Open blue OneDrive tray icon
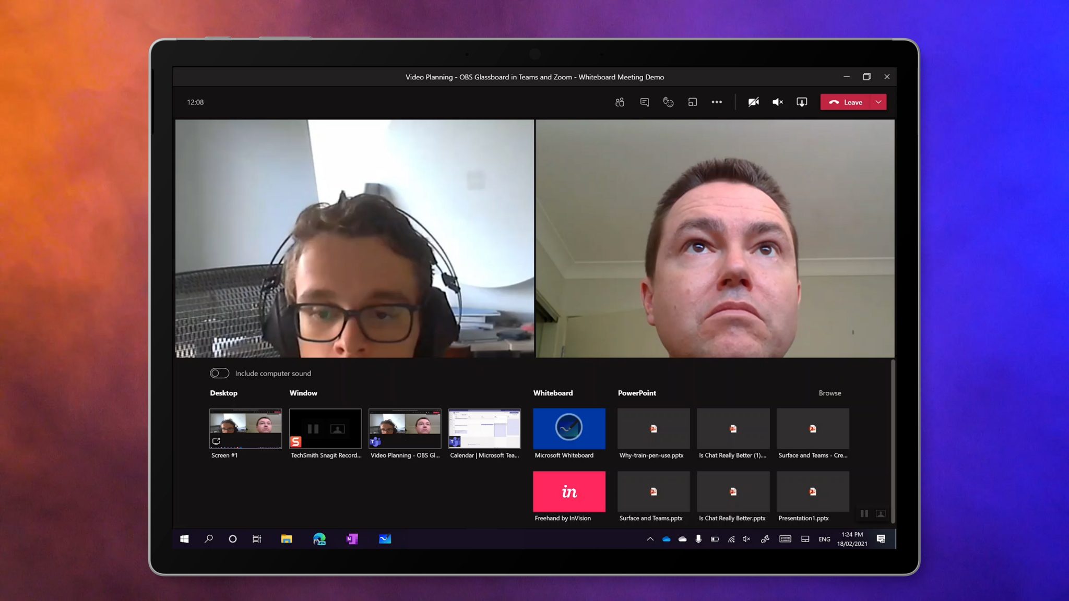This screenshot has width=1069, height=601. [x=667, y=539]
